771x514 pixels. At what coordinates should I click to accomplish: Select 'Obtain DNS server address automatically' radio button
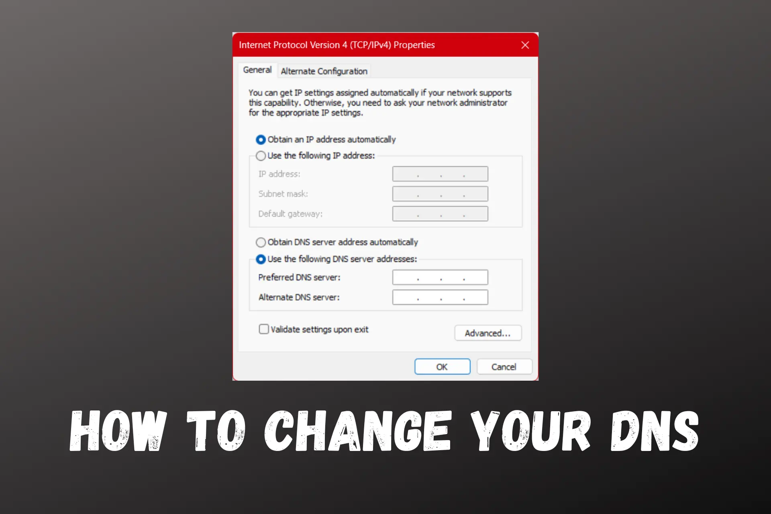(260, 241)
